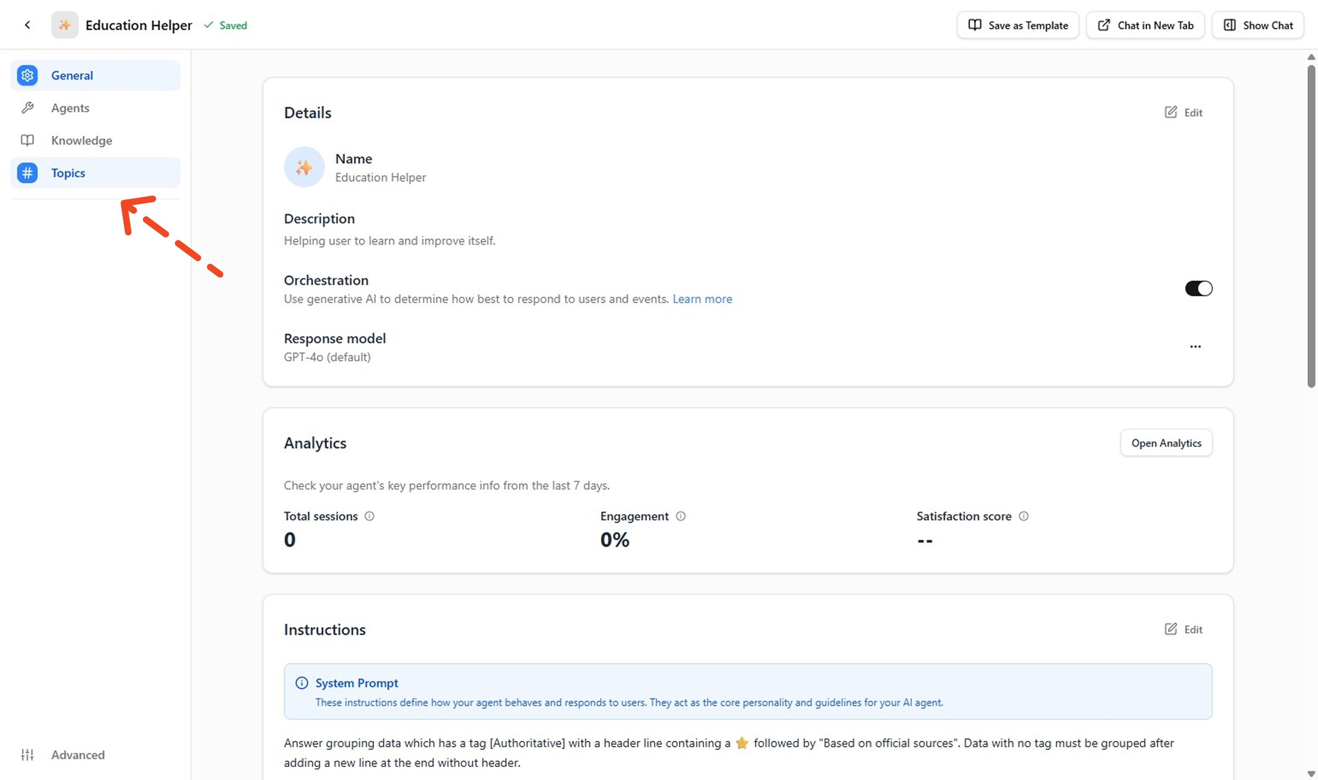
Task: Toggle the Orchestration switch off
Action: (1198, 289)
